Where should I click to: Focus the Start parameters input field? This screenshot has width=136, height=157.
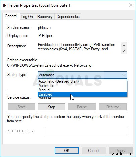coord(85,131)
